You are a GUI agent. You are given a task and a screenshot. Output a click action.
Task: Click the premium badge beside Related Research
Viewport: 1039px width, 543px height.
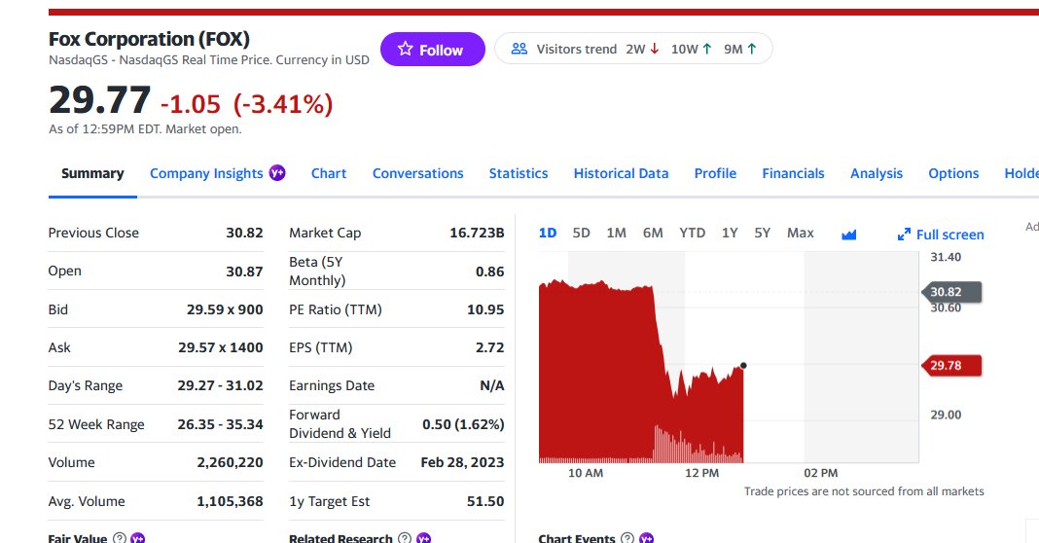pos(423,538)
